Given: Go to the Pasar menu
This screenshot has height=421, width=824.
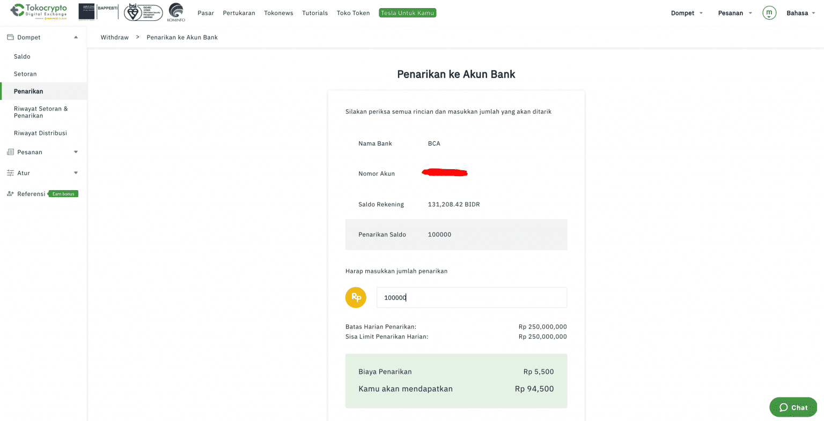Looking at the screenshot, I should 206,13.
